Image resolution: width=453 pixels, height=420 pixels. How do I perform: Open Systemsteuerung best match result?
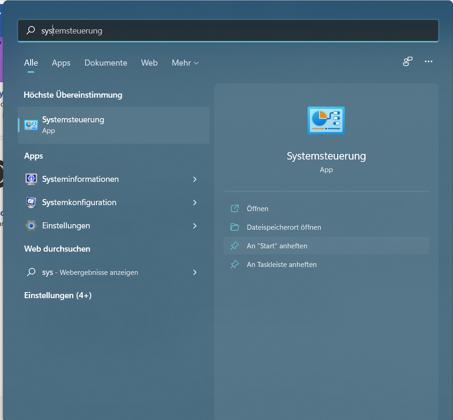tap(113, 125)
